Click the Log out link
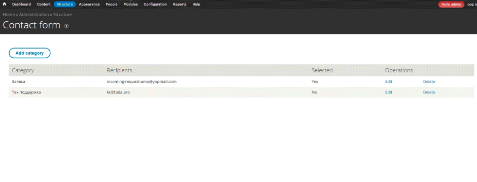This screenshot has height=182, width=477. [x=472, y=4]
